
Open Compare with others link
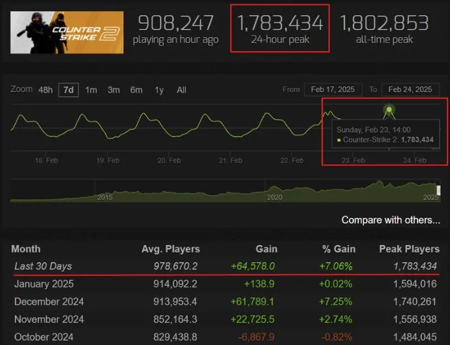pos(391,220)
